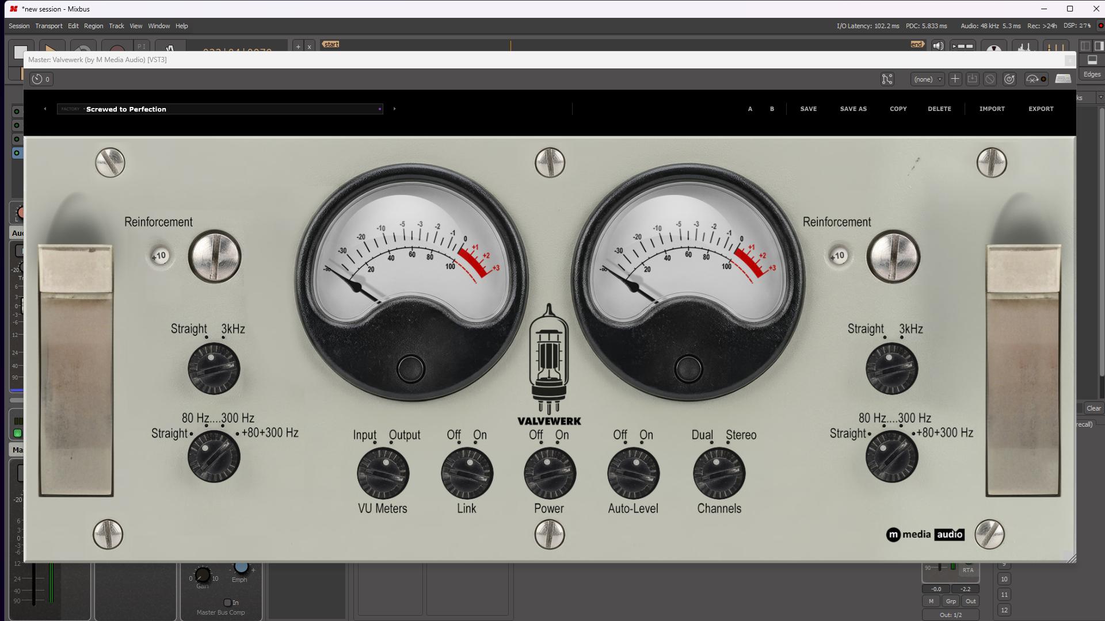1105x621 pixels.
Task: Click the RTA button in master strip
Action: click(968, 570)
